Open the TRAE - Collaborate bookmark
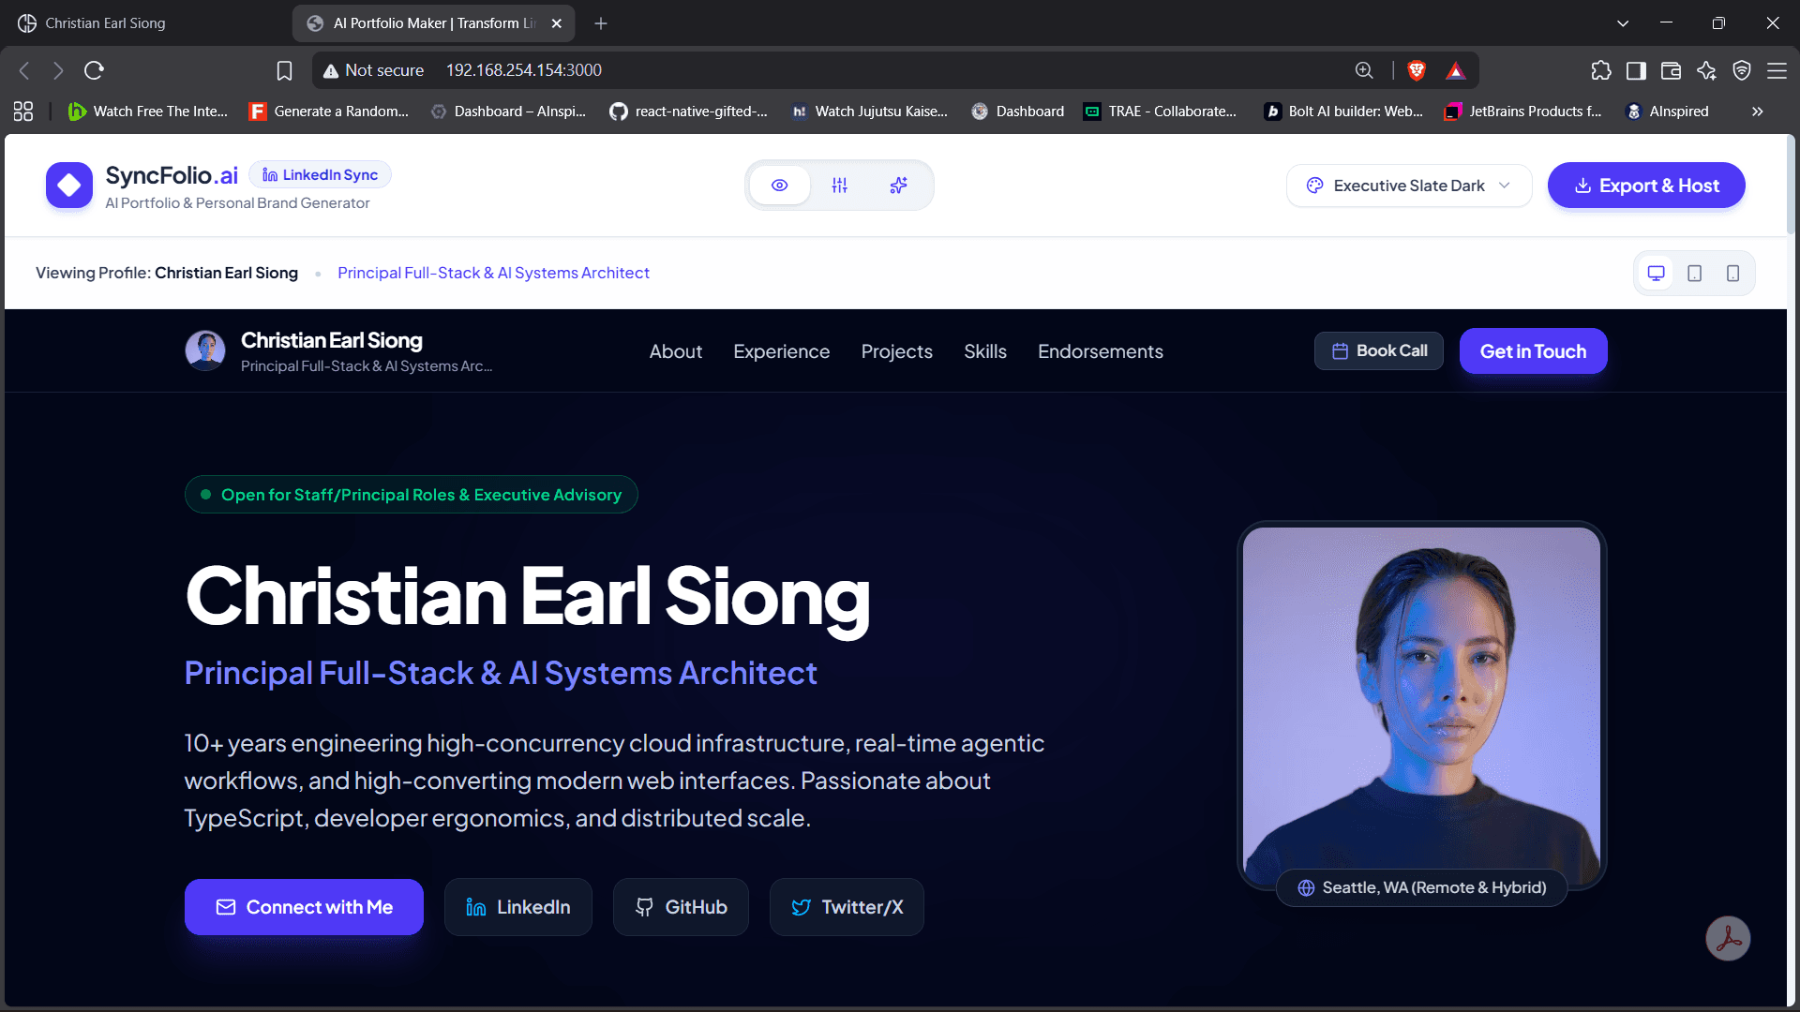This screenshot has height=1012, width=1800. point(1160,112)
